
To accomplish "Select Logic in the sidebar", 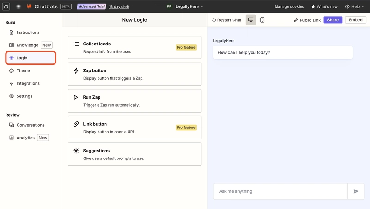I will [31, 58].
